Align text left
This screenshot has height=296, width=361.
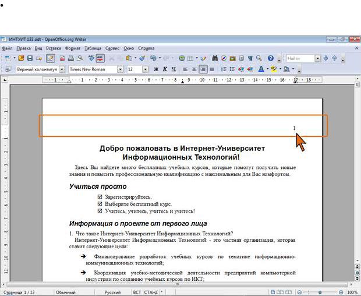[185, 69]
